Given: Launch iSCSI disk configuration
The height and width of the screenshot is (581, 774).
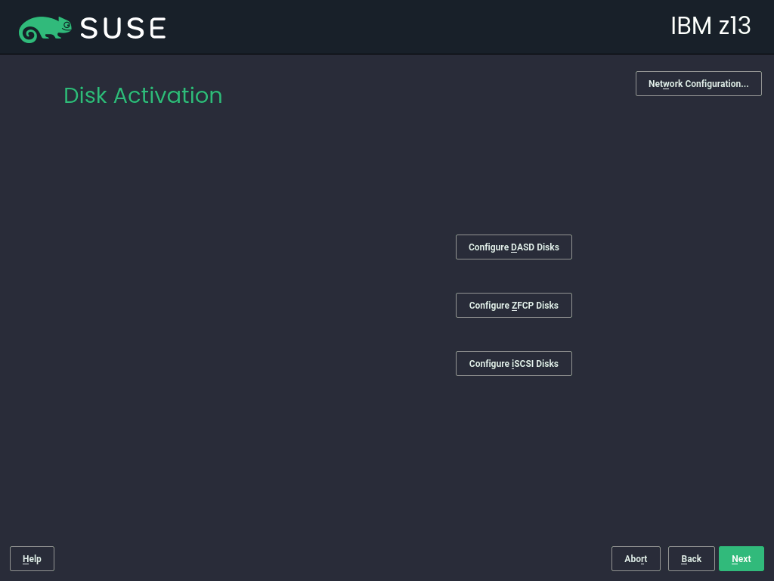Looking at the screenshot, I should pyautogui.click(x=514, y=363).
